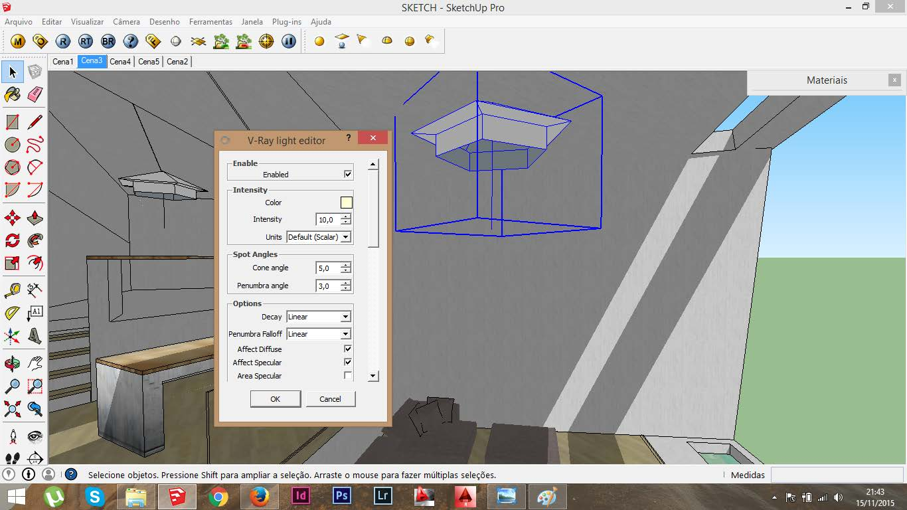This screenshot has width=907, height=510.
Task: Open the Arquivo menu
Action: (19, 21)
